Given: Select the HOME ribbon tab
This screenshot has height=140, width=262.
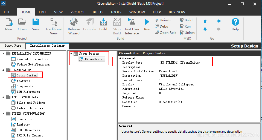Looking at the screenshot, I should (x=26, y=12).
